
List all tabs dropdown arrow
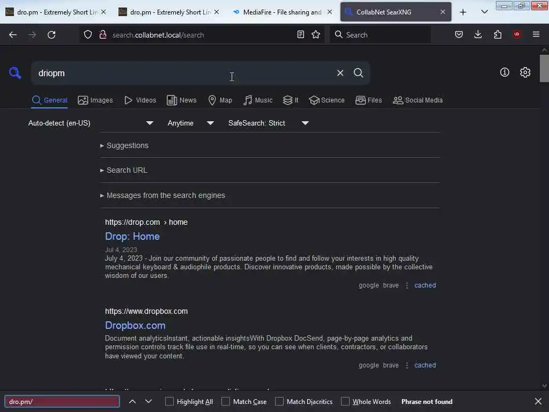pos(484,12)
